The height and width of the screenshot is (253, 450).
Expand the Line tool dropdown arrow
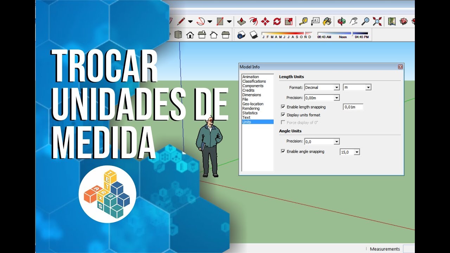pyautogui.click(x=190, y=21)
